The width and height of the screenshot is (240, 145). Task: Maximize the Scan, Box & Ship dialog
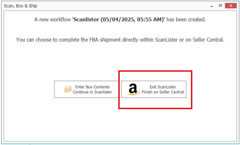pos(220,6)
